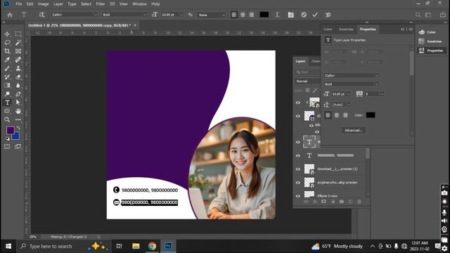
Task: Select the Horizontal Type tool
Action: tap(7, 103)
